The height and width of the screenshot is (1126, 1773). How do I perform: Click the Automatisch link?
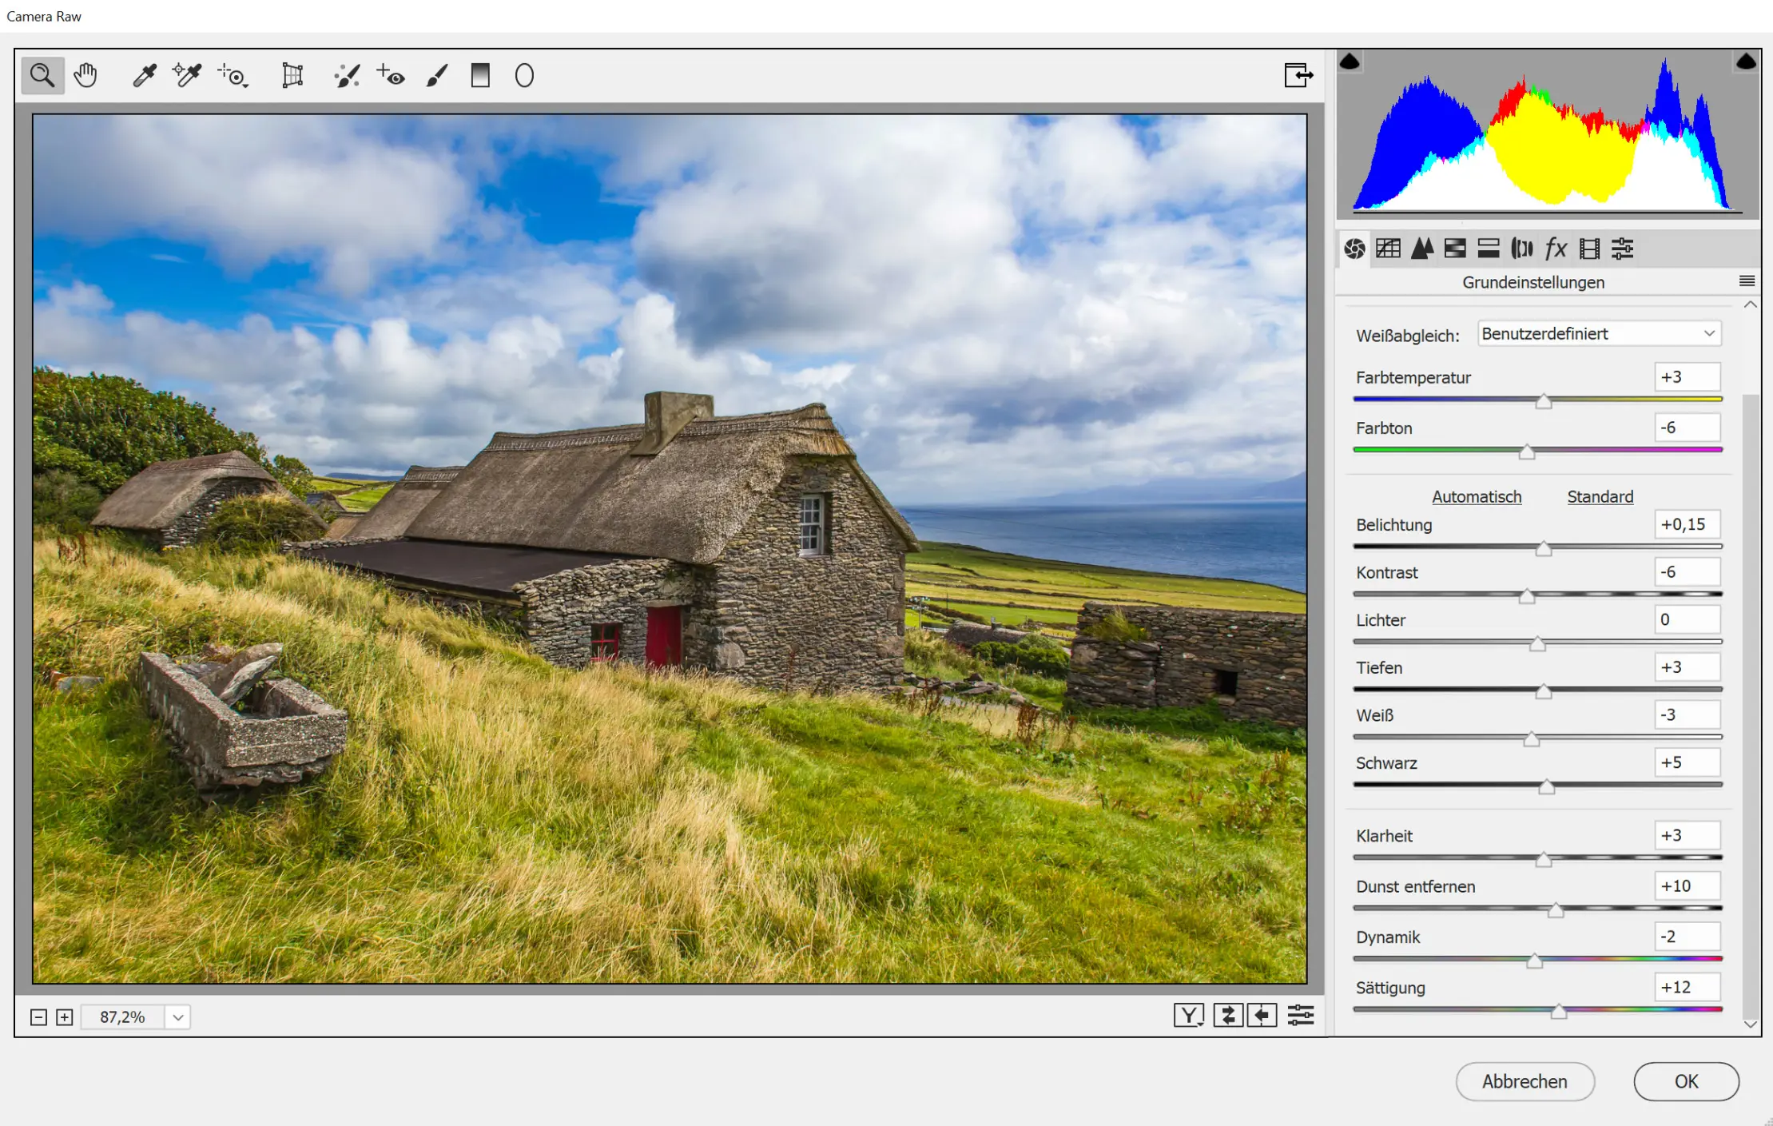(x=1476, y=496)
